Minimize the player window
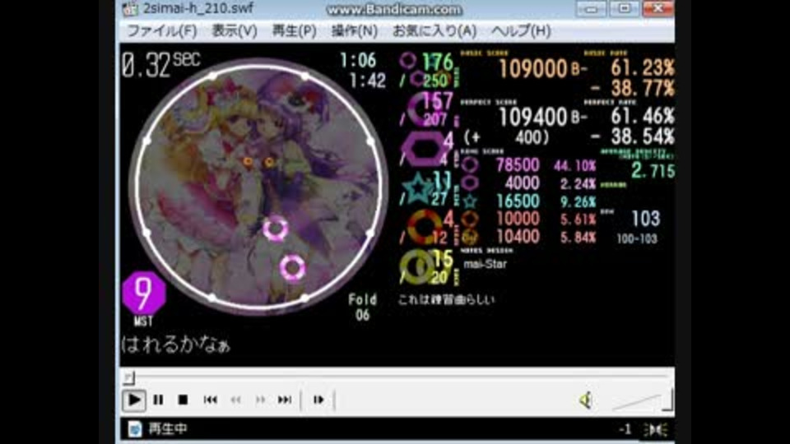Viewport: 790px width, 444px height. coord(592,8)
